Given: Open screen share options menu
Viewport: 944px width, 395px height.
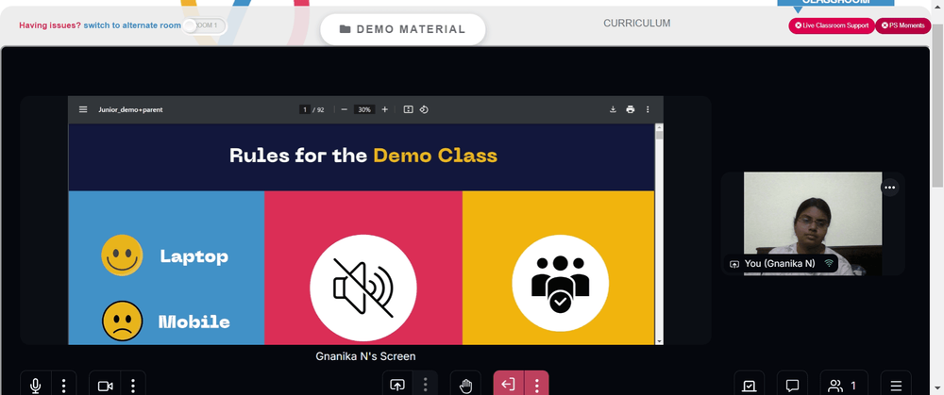Looking at the screenshot, I should (425, 386).
